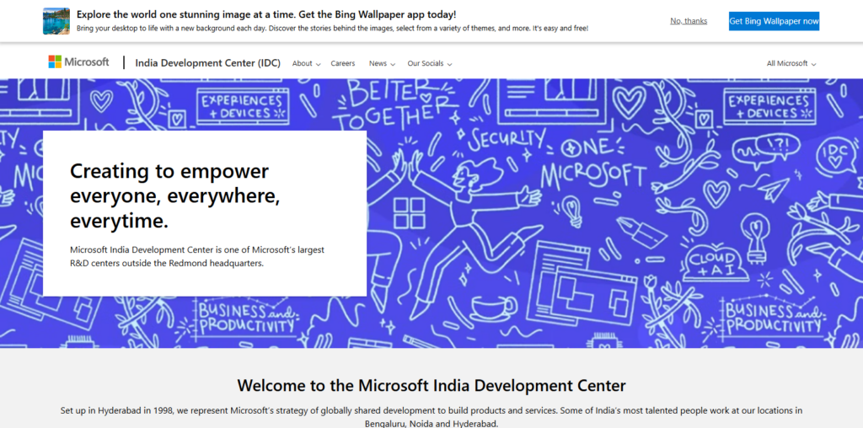Screen dimensions: 863x428
Task: Click the hero heading Creating to empower
Action: (x=175, y=195)
